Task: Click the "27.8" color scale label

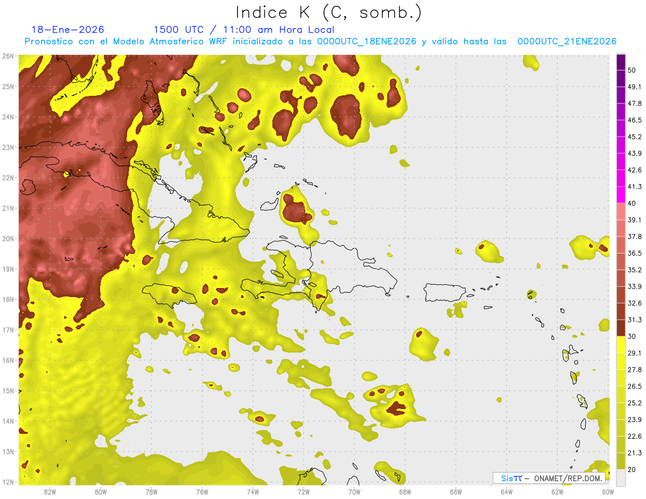Action: pos(635,370)
